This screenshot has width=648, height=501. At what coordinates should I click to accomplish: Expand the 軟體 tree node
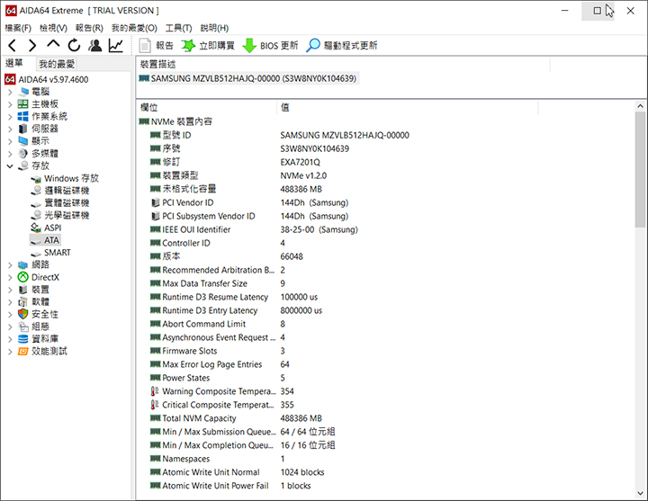click(x=10, y=302)
